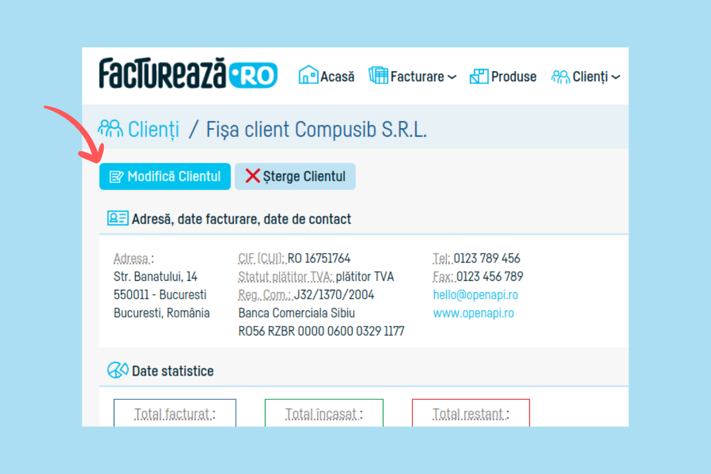
Task: Click the Facturare invoice icon
Action: click(378, 75)
